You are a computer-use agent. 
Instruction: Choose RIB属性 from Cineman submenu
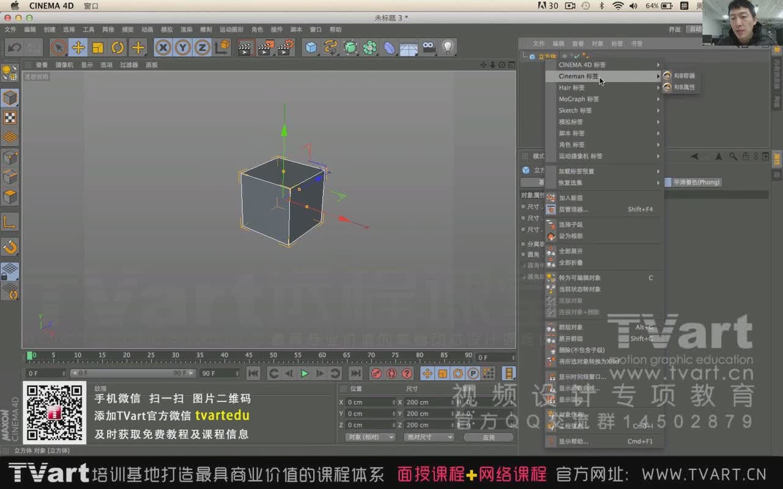pyautogui.click(x=680, y=87)
